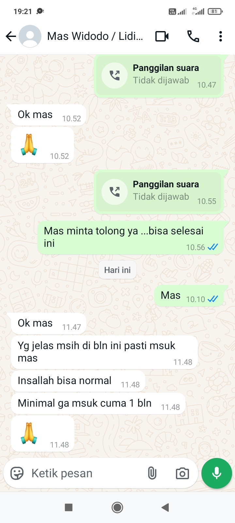
Task: Select the 'Minimal ga msuk cuma 1 bln' message
Action: (98, 403)
